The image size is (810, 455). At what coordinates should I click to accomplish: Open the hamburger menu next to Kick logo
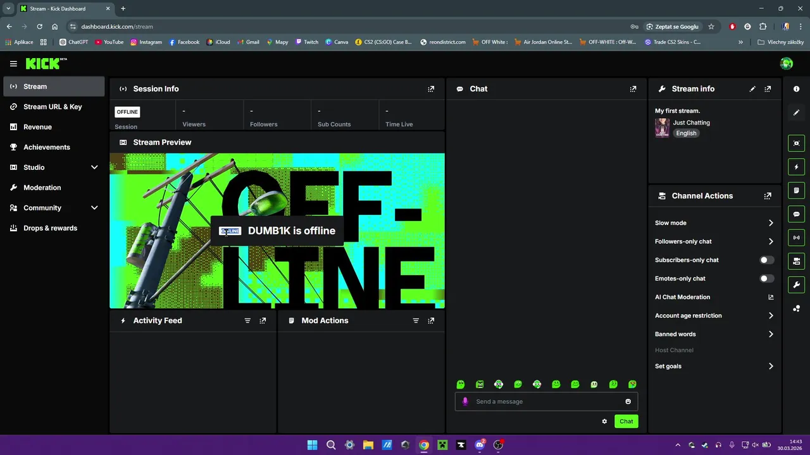coord(13,64)
